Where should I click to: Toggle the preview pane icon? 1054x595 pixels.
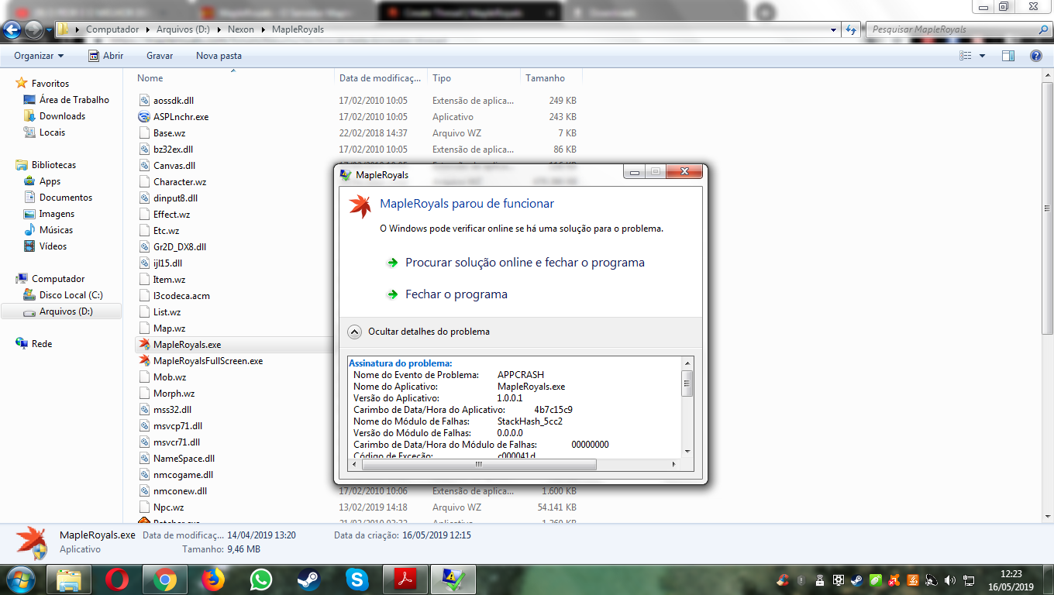1008,56
